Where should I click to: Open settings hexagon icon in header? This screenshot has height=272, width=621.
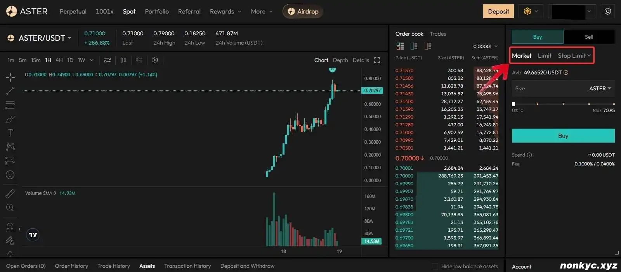[x=608, y=12]
